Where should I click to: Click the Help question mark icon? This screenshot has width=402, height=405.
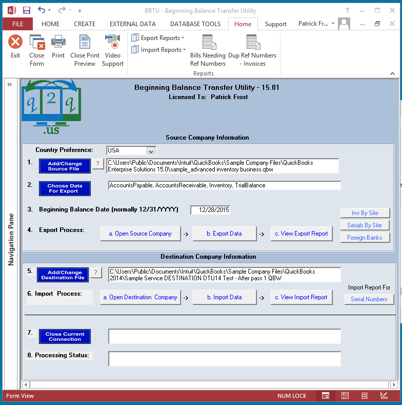[347, 10]
